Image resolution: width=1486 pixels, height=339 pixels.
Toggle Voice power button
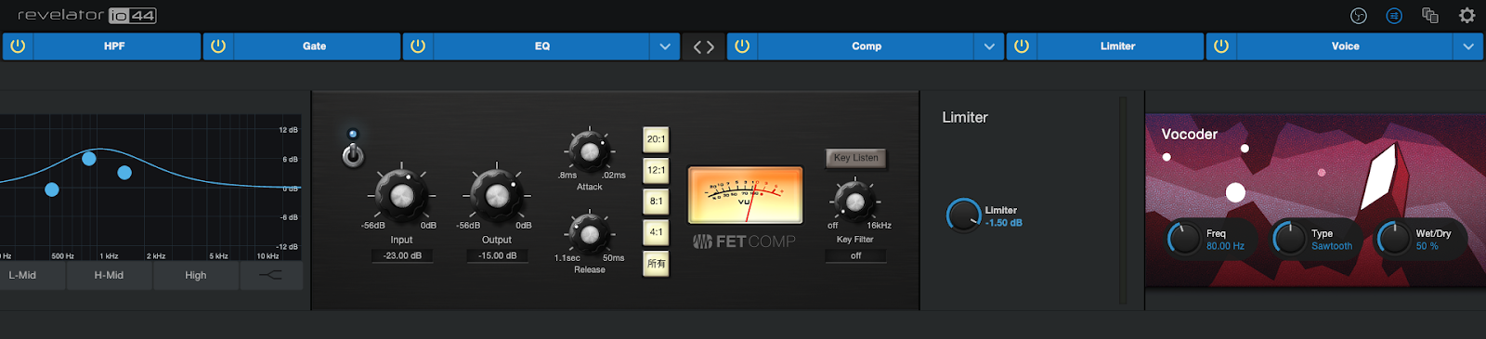pos(1221,46)
